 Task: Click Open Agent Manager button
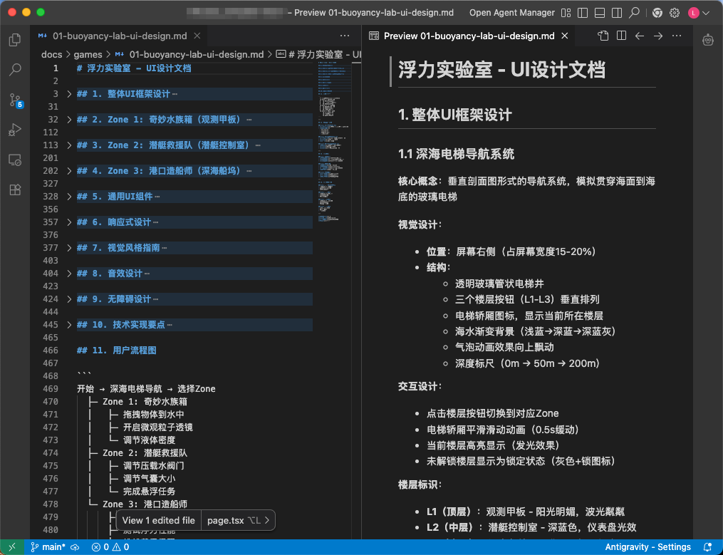[x=512, y=13]
